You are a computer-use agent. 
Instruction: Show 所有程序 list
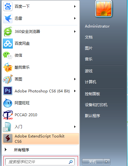pyautogui.click(x=22, y=150)
